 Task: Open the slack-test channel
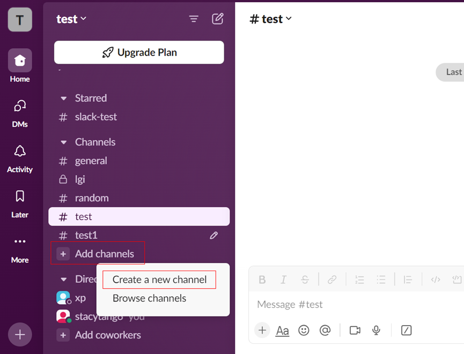[139, 117]
